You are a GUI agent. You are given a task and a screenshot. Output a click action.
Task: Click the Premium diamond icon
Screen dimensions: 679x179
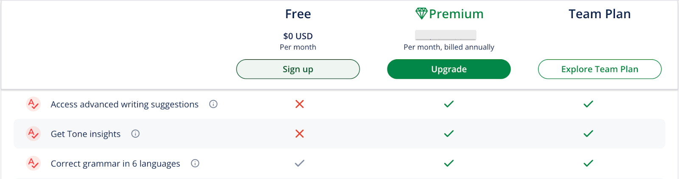(x=421, y=14)
